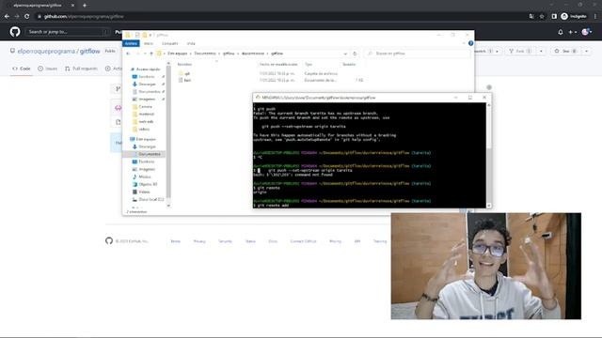Open the Privacy footer link
Screen dimensions: 602x338
coord(199,241)
